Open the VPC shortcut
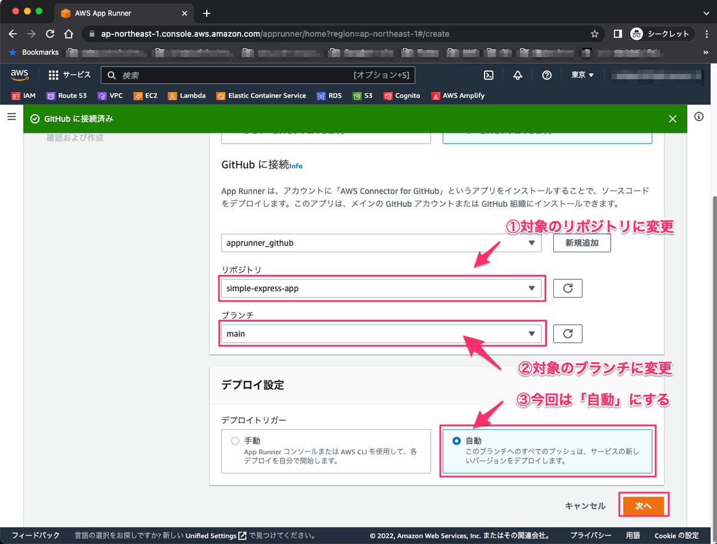Viewport: 717px width, 544px height. point(111,96)
